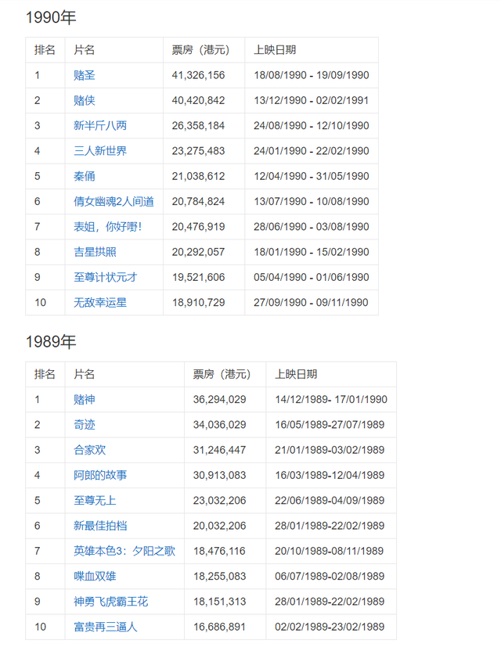
Task: Click the 至尊计状元才 link
Action: pos(106,277)
